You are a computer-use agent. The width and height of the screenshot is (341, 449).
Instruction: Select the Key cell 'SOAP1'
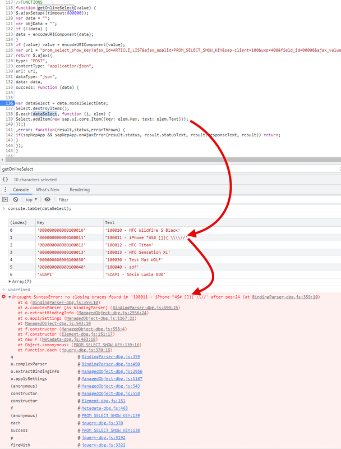coord(69,274)
